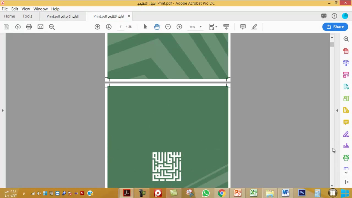Click the scrolling mode toolbar icon

point(226,27)
